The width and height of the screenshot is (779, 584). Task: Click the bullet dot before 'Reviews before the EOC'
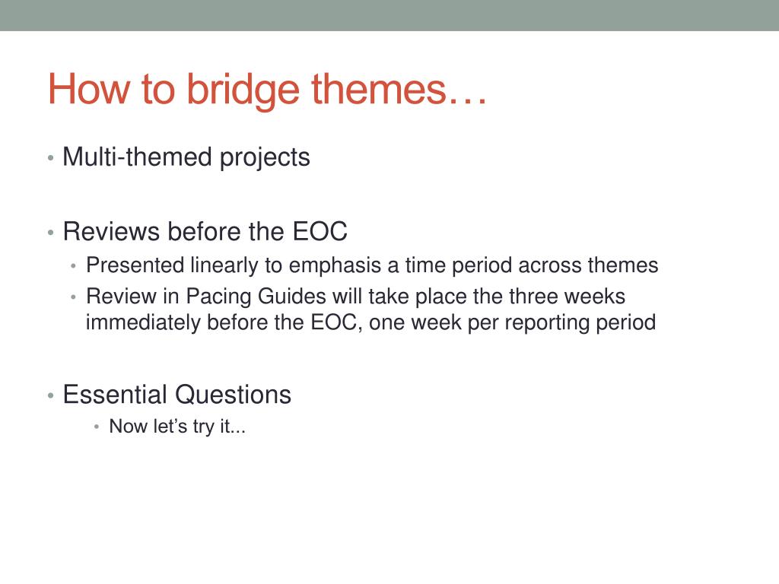pos(51,233)
